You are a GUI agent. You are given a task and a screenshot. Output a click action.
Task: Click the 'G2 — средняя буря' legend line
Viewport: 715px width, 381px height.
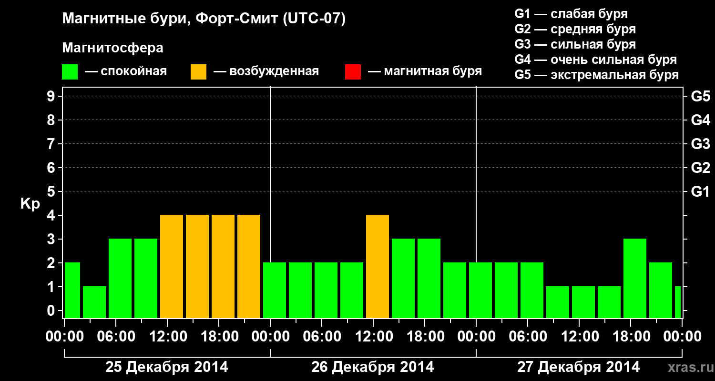[x=575, y=29]
